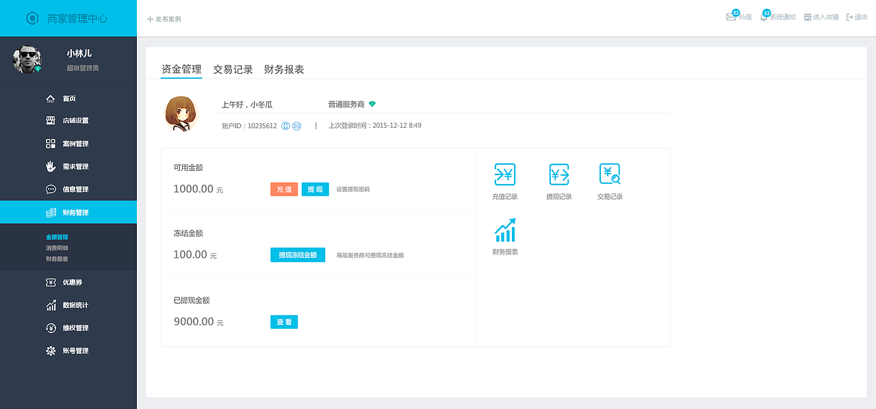Viewport: 876px width, 409px height.
Task: Click the 9000.00 withdrawn amount
Action: (194, 321)
